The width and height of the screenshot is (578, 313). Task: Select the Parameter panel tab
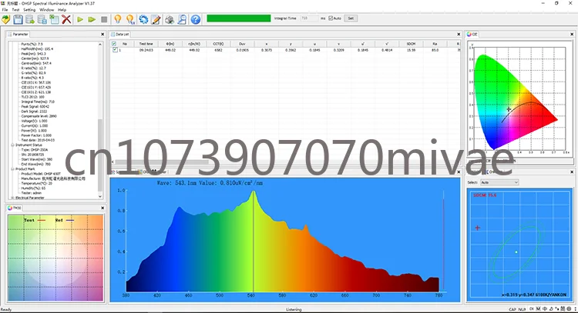coord(18,34)
